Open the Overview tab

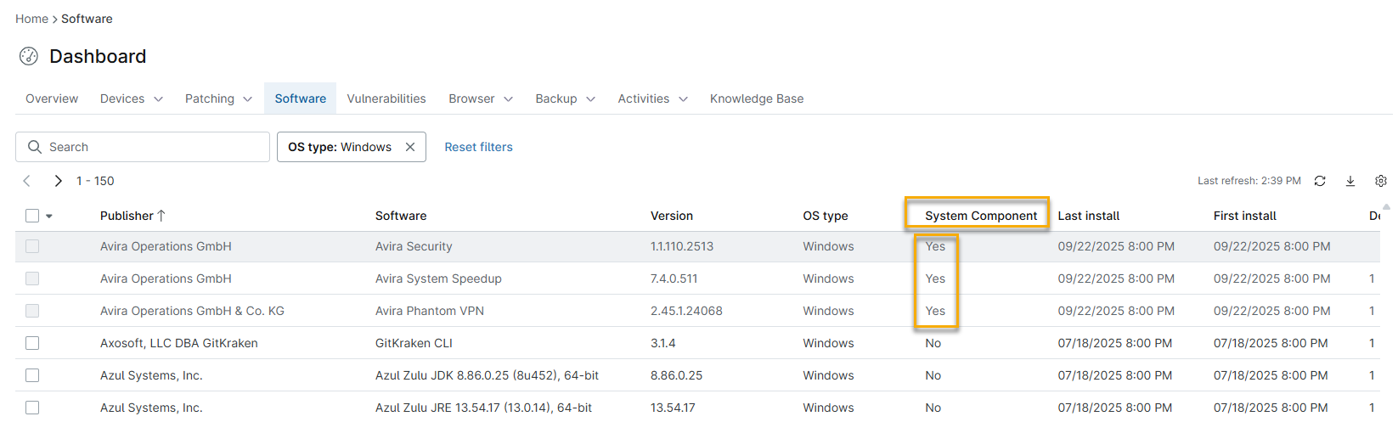tap(52, 98)
